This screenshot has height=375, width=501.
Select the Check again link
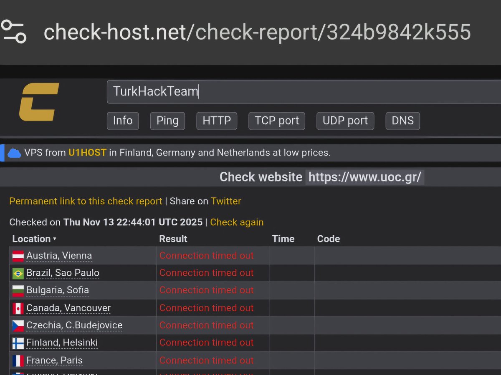[x=237, y=222]
